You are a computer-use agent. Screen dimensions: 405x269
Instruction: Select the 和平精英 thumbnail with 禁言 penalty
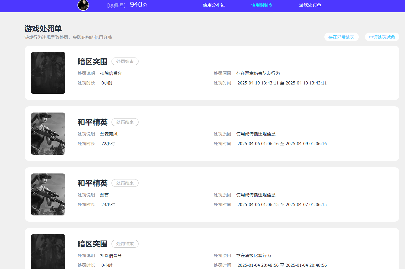48,194
